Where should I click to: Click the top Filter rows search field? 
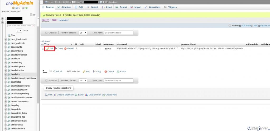click(119, 33)
